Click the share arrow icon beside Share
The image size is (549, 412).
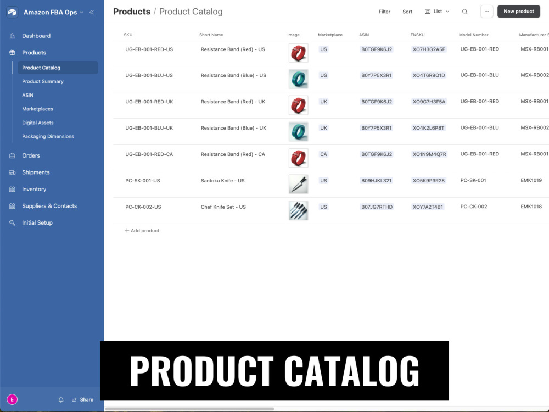pos(74,400)
